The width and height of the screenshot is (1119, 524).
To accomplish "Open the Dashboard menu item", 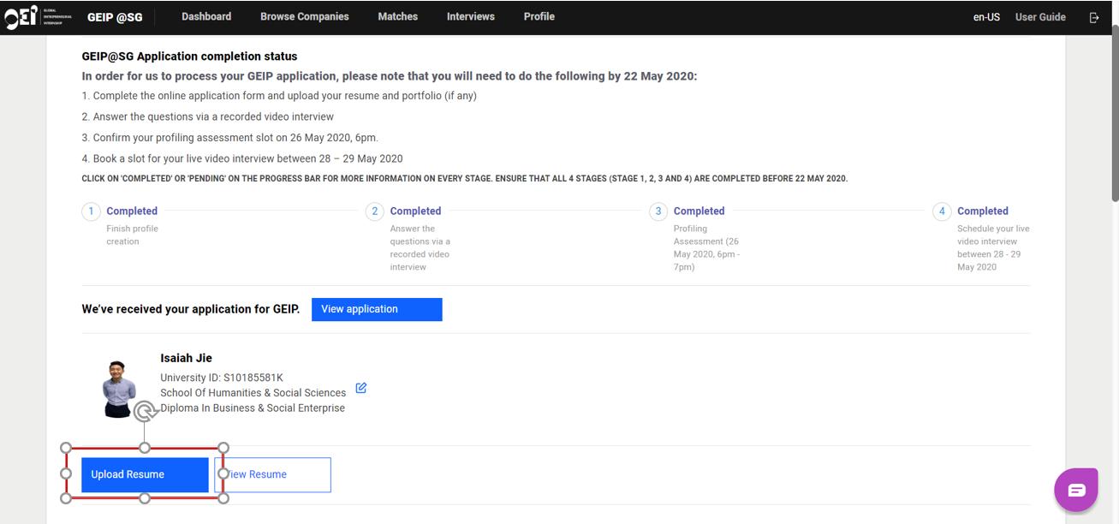I will pos(206,16).
